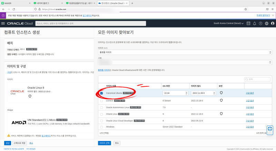The width and height of the screenshot is (276, 151).
Task: Open 고급 옵션 link for Canonical Ubuntu
Action: point(250,93)
